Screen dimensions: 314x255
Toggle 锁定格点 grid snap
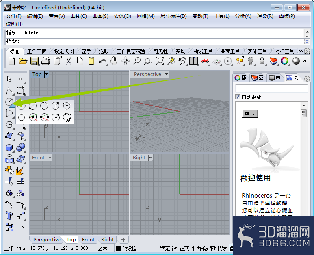169,248
